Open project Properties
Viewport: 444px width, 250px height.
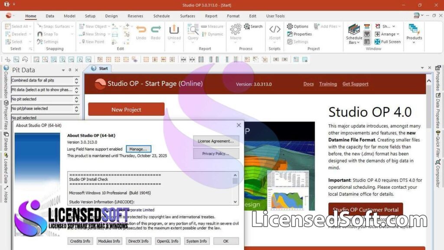point(299,34)
